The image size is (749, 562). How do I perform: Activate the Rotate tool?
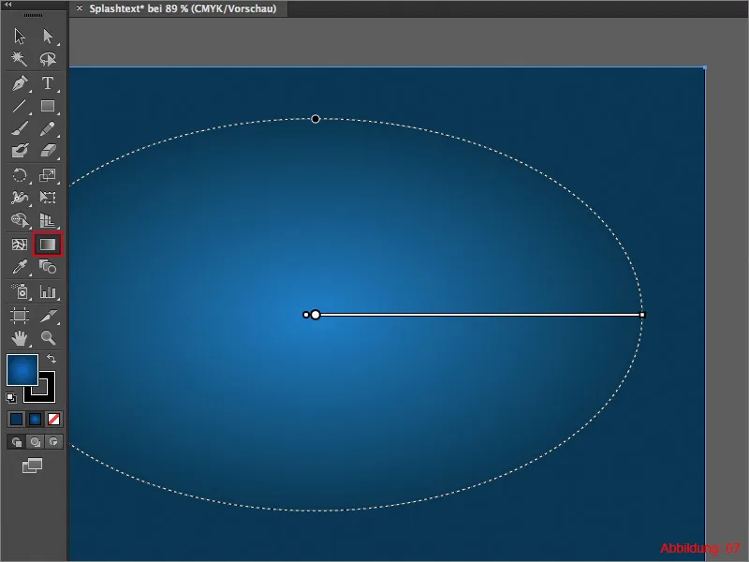(x=20, y=175)
